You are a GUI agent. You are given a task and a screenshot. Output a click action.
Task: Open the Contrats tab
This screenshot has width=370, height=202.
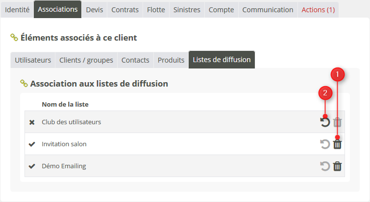coord(125,10)
